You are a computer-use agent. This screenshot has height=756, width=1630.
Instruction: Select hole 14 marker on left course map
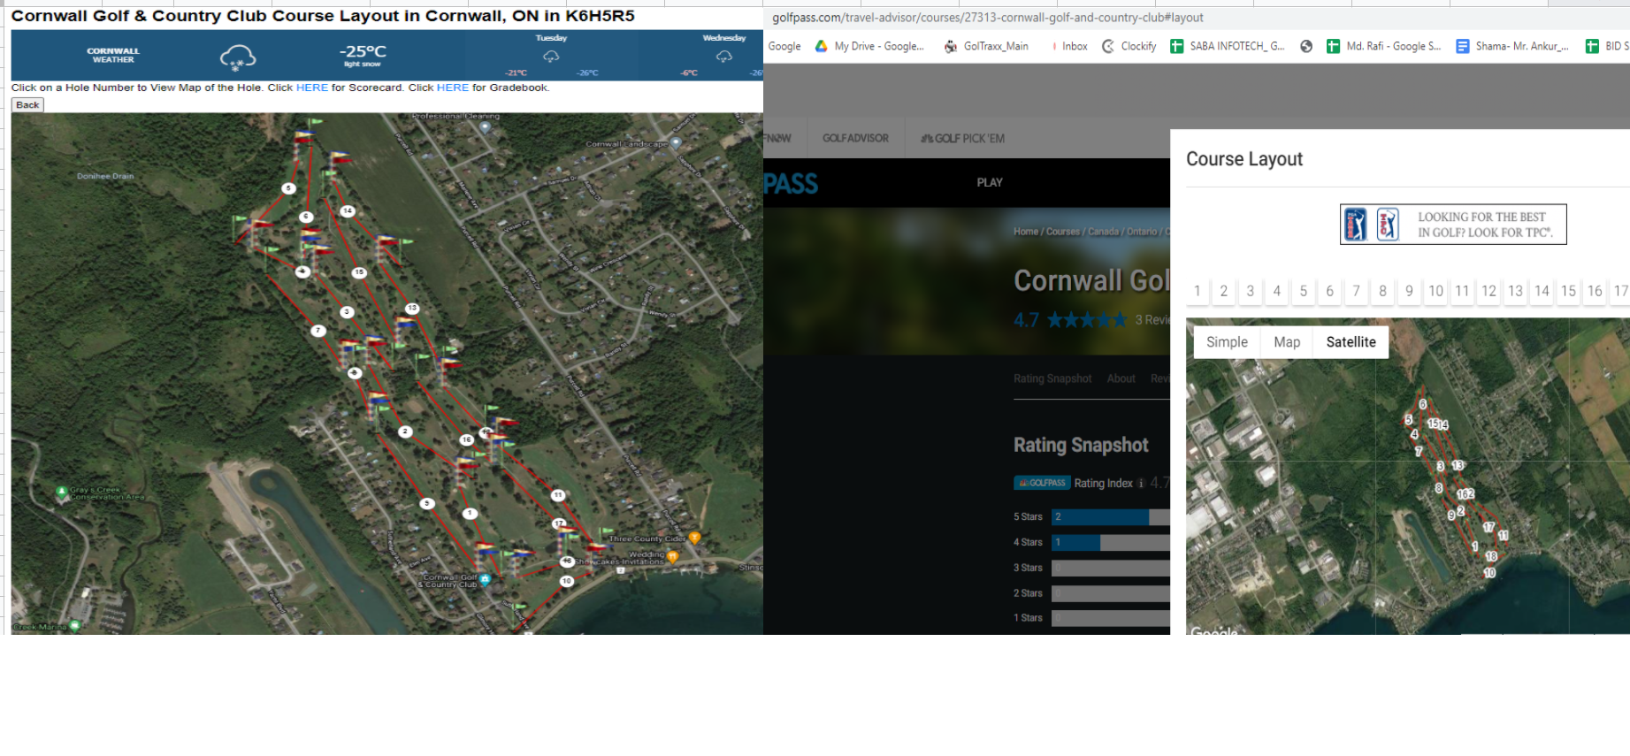348,211
